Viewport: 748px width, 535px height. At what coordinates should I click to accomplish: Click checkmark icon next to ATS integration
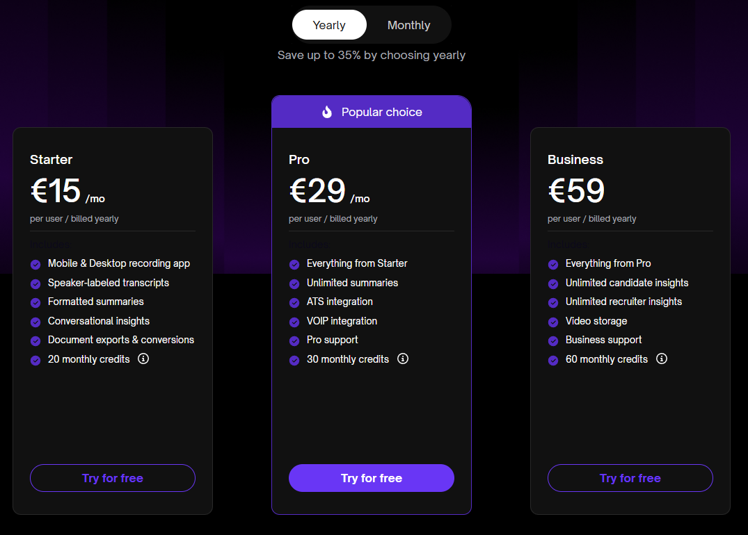tap(294, 302)
